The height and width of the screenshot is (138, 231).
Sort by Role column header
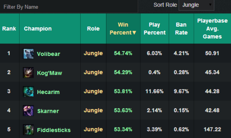click(x=93, y=29)
